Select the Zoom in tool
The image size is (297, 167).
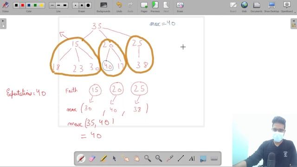148,159
